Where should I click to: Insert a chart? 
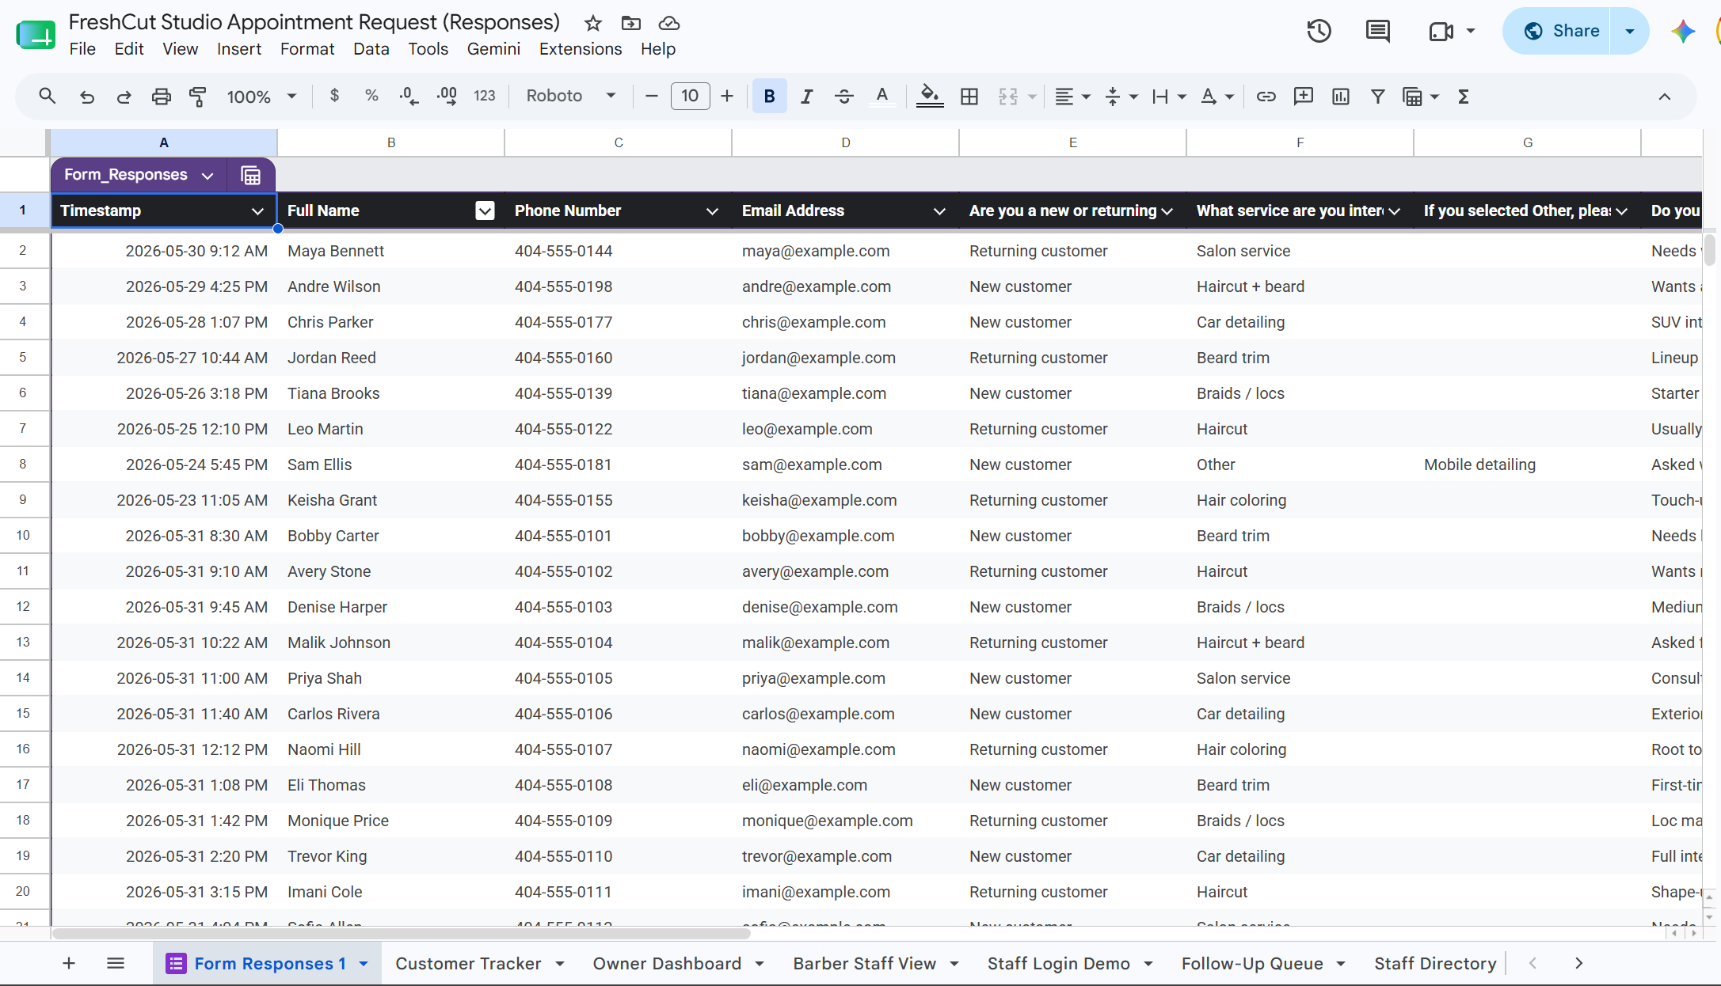tap(1341, 97)
